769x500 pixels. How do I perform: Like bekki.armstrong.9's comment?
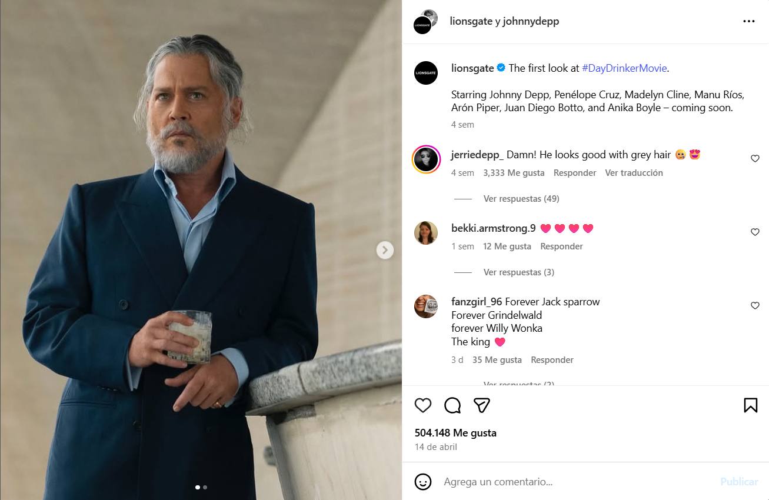pos(755,232)
